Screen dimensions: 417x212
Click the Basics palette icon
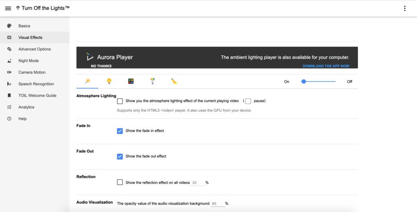pyautogui.click(x=9, y=26)
